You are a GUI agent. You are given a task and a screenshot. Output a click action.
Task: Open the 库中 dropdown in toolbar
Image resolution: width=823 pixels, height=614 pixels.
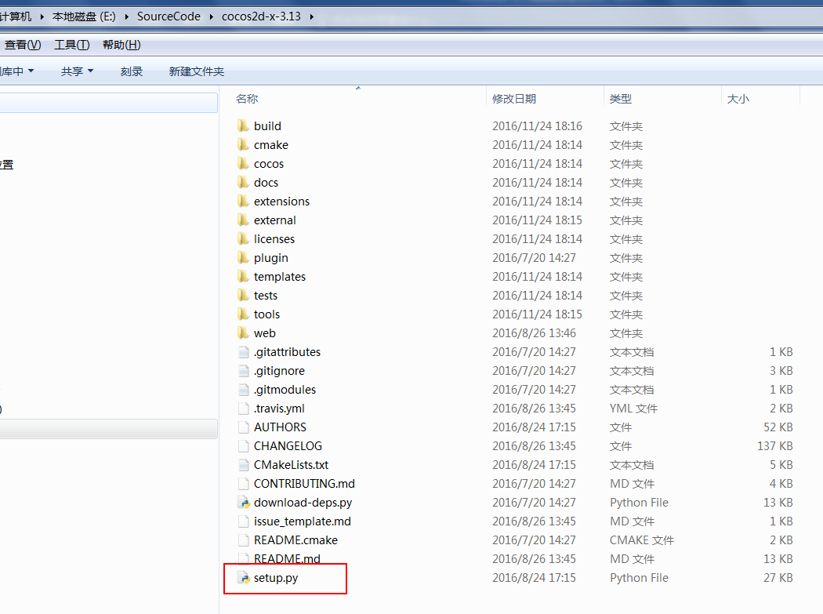tap(16, 71)
